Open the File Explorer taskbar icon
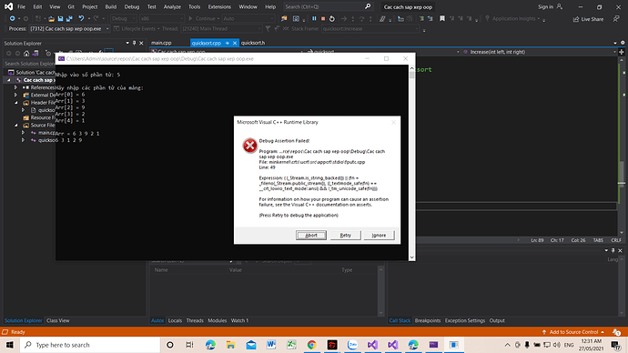 click(x=230, y=345)
